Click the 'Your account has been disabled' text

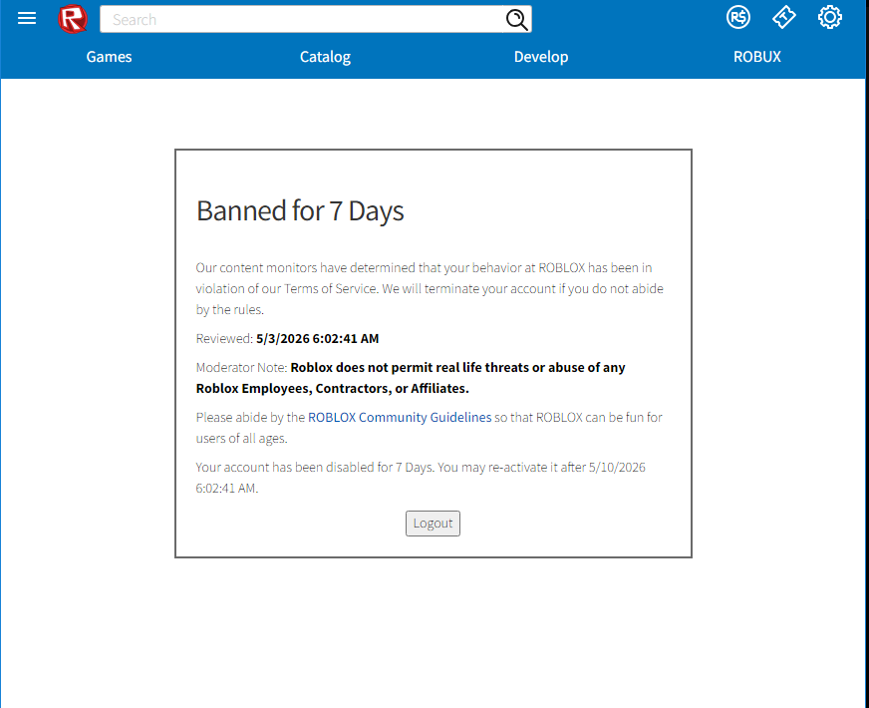[421, 478]
